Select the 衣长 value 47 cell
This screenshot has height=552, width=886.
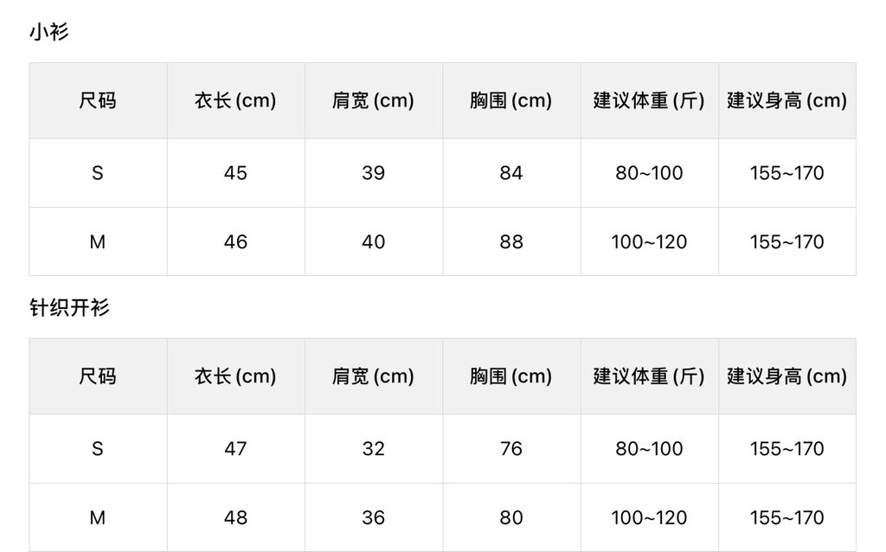(x=235, y=449)
